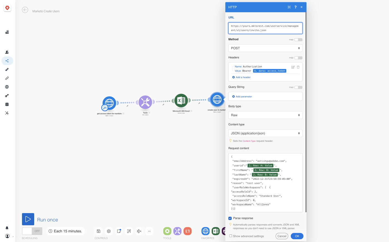Screen dimensions: 389x242
Task: Open the Each 15 minutes schedule setting
Action: coord(65,231)
